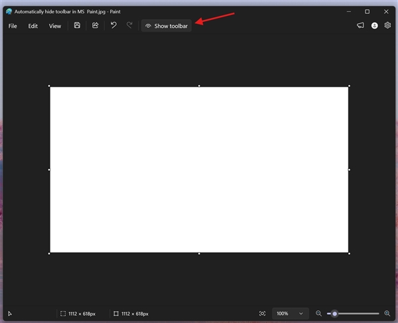398x323 pixels.
Task: Zoom out using the minus magnifier
Action: [318, 314]
